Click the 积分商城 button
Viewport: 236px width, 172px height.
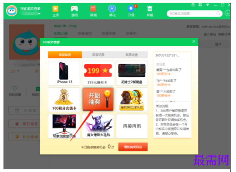coord(24,137)
